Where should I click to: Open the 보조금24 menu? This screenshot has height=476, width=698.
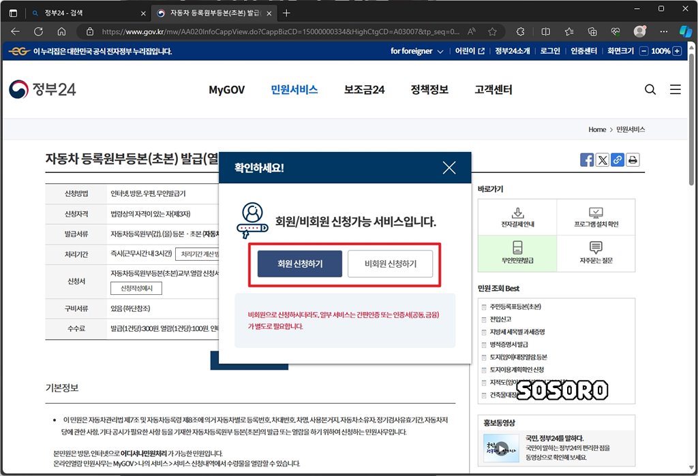tap(364, 90)
